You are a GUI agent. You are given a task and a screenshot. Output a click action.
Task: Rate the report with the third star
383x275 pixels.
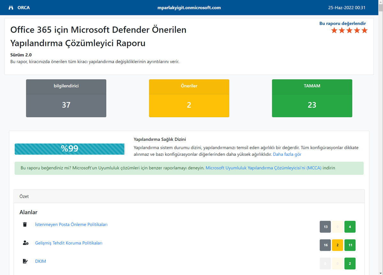click(x=349, y=30)
